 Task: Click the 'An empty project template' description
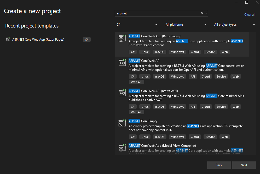186,128
